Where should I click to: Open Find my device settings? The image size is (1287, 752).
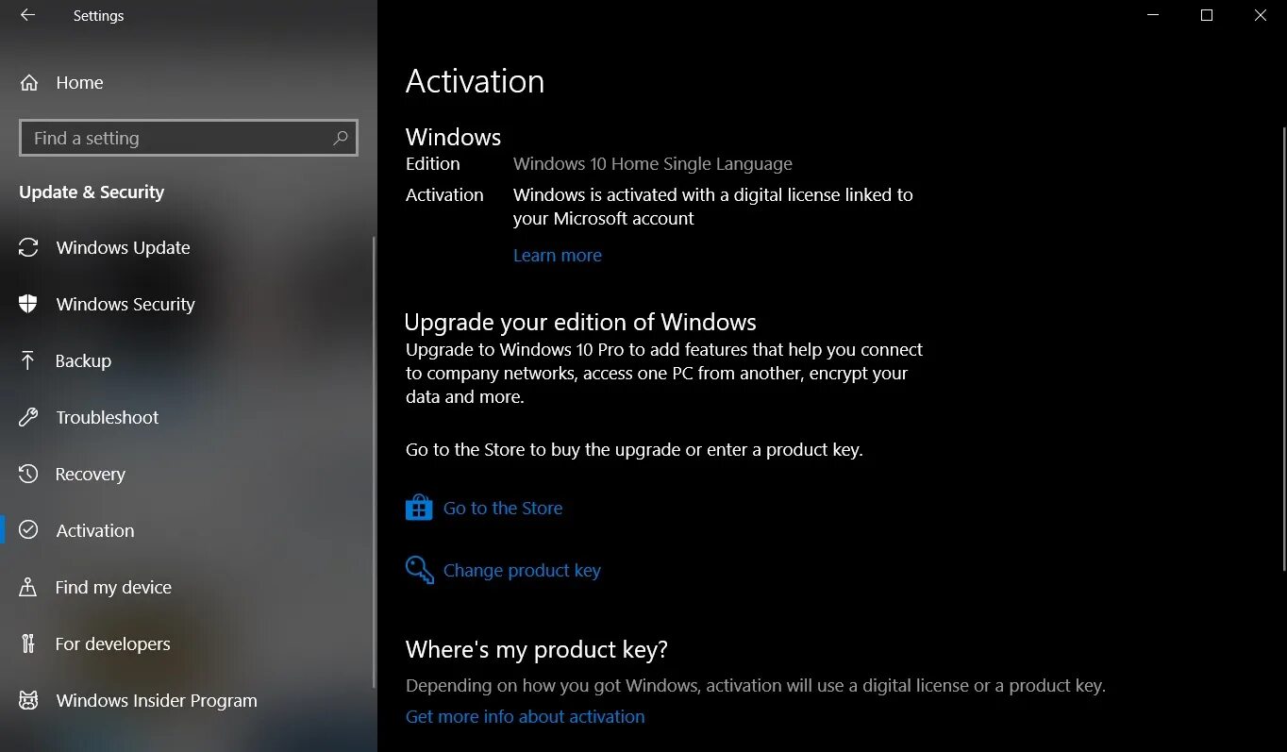[188, 587]
